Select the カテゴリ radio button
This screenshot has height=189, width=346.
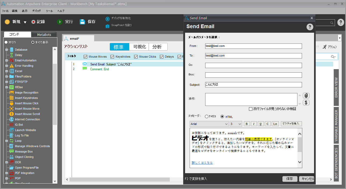click(6, 42)
